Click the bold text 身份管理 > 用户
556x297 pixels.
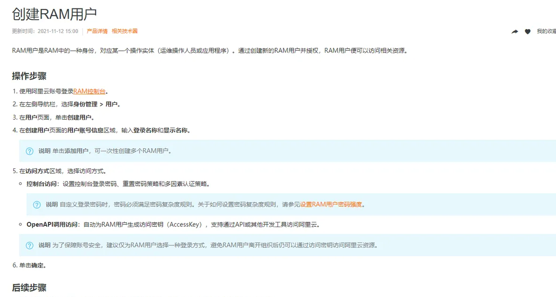[x=95, y=104]
